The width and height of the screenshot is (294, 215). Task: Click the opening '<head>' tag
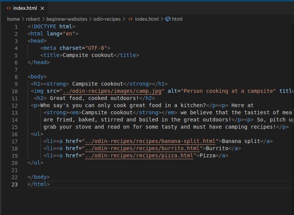(37, 41)
